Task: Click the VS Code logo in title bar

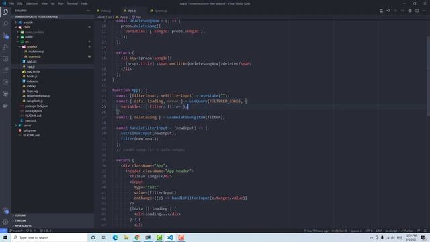Action: [4, 3]
